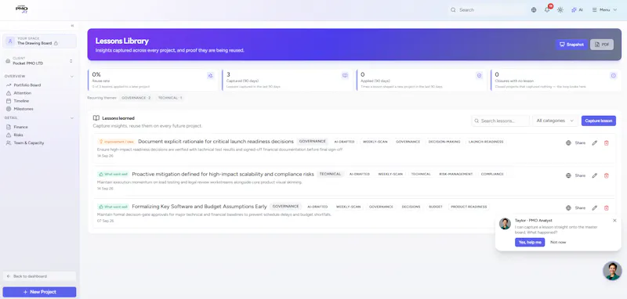Click Taylor's avatar in the popup
Image resolution: width=627 pixels, height=299 pixels.
(x=505, y=224)
